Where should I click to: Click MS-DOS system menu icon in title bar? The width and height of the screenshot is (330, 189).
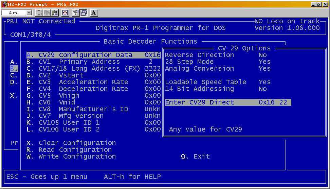point(4,4)
